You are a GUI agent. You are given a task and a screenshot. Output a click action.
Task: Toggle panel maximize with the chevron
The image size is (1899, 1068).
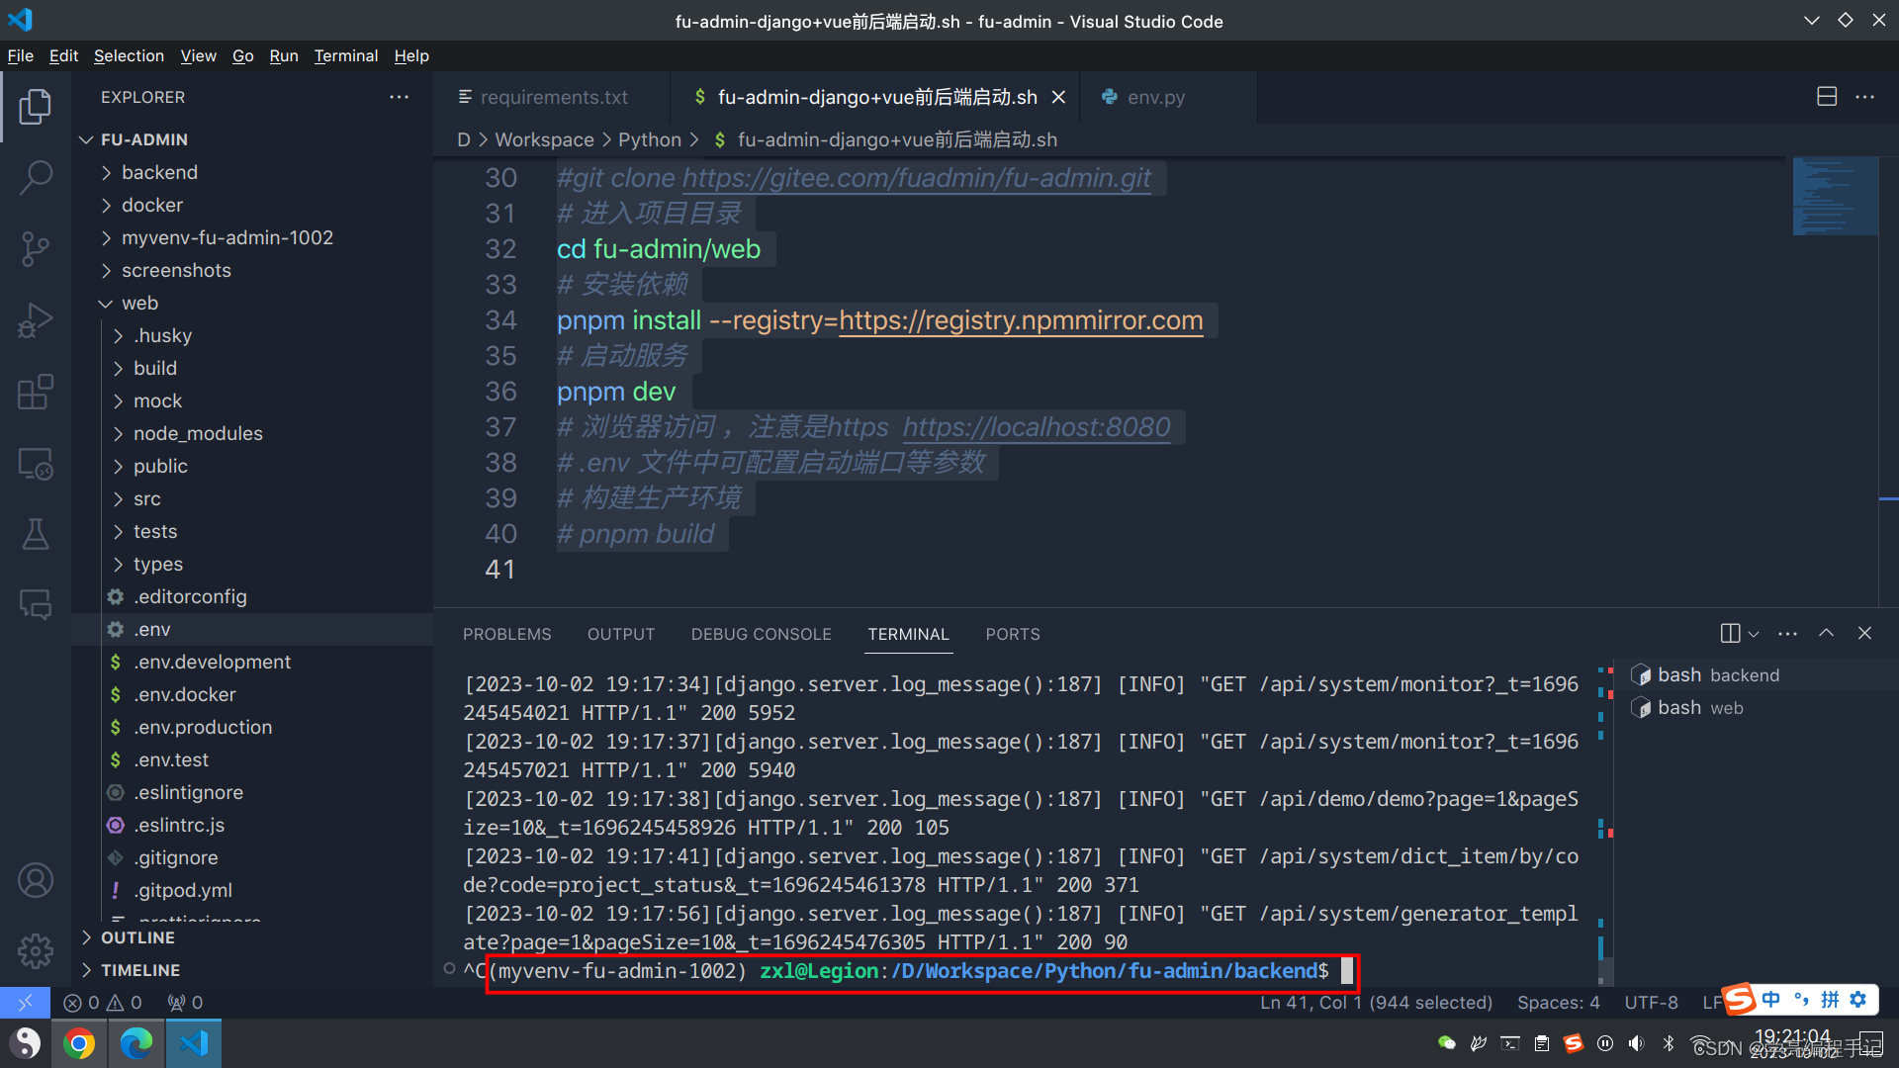pyautogui.click(x=1826, y=633)
